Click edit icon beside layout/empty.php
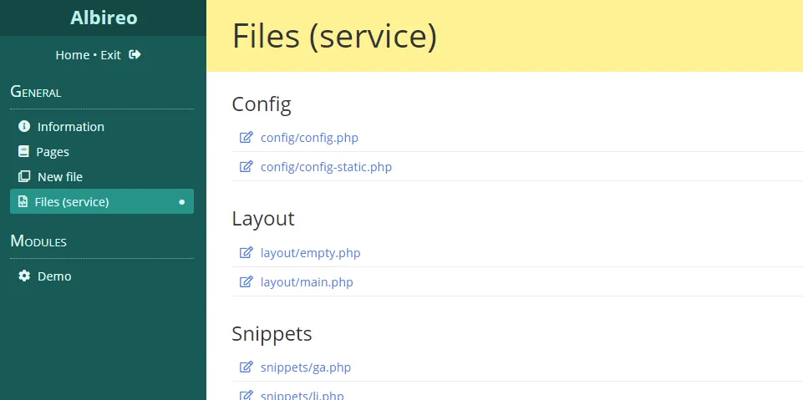This screenshot has height=400, width=803. 246,253
